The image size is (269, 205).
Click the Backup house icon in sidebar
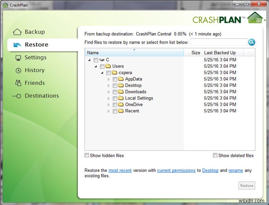[x=17, y=32]
